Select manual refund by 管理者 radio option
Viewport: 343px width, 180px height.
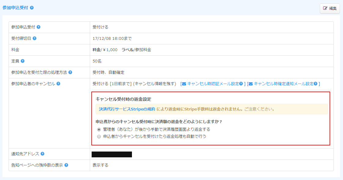click(x=99, y=129)
